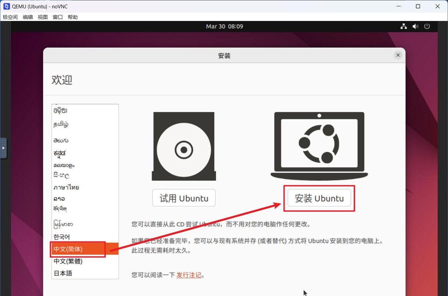448x296 pixels.
Task: Click the CD disc drive image
Action: [x=184, y=146]
